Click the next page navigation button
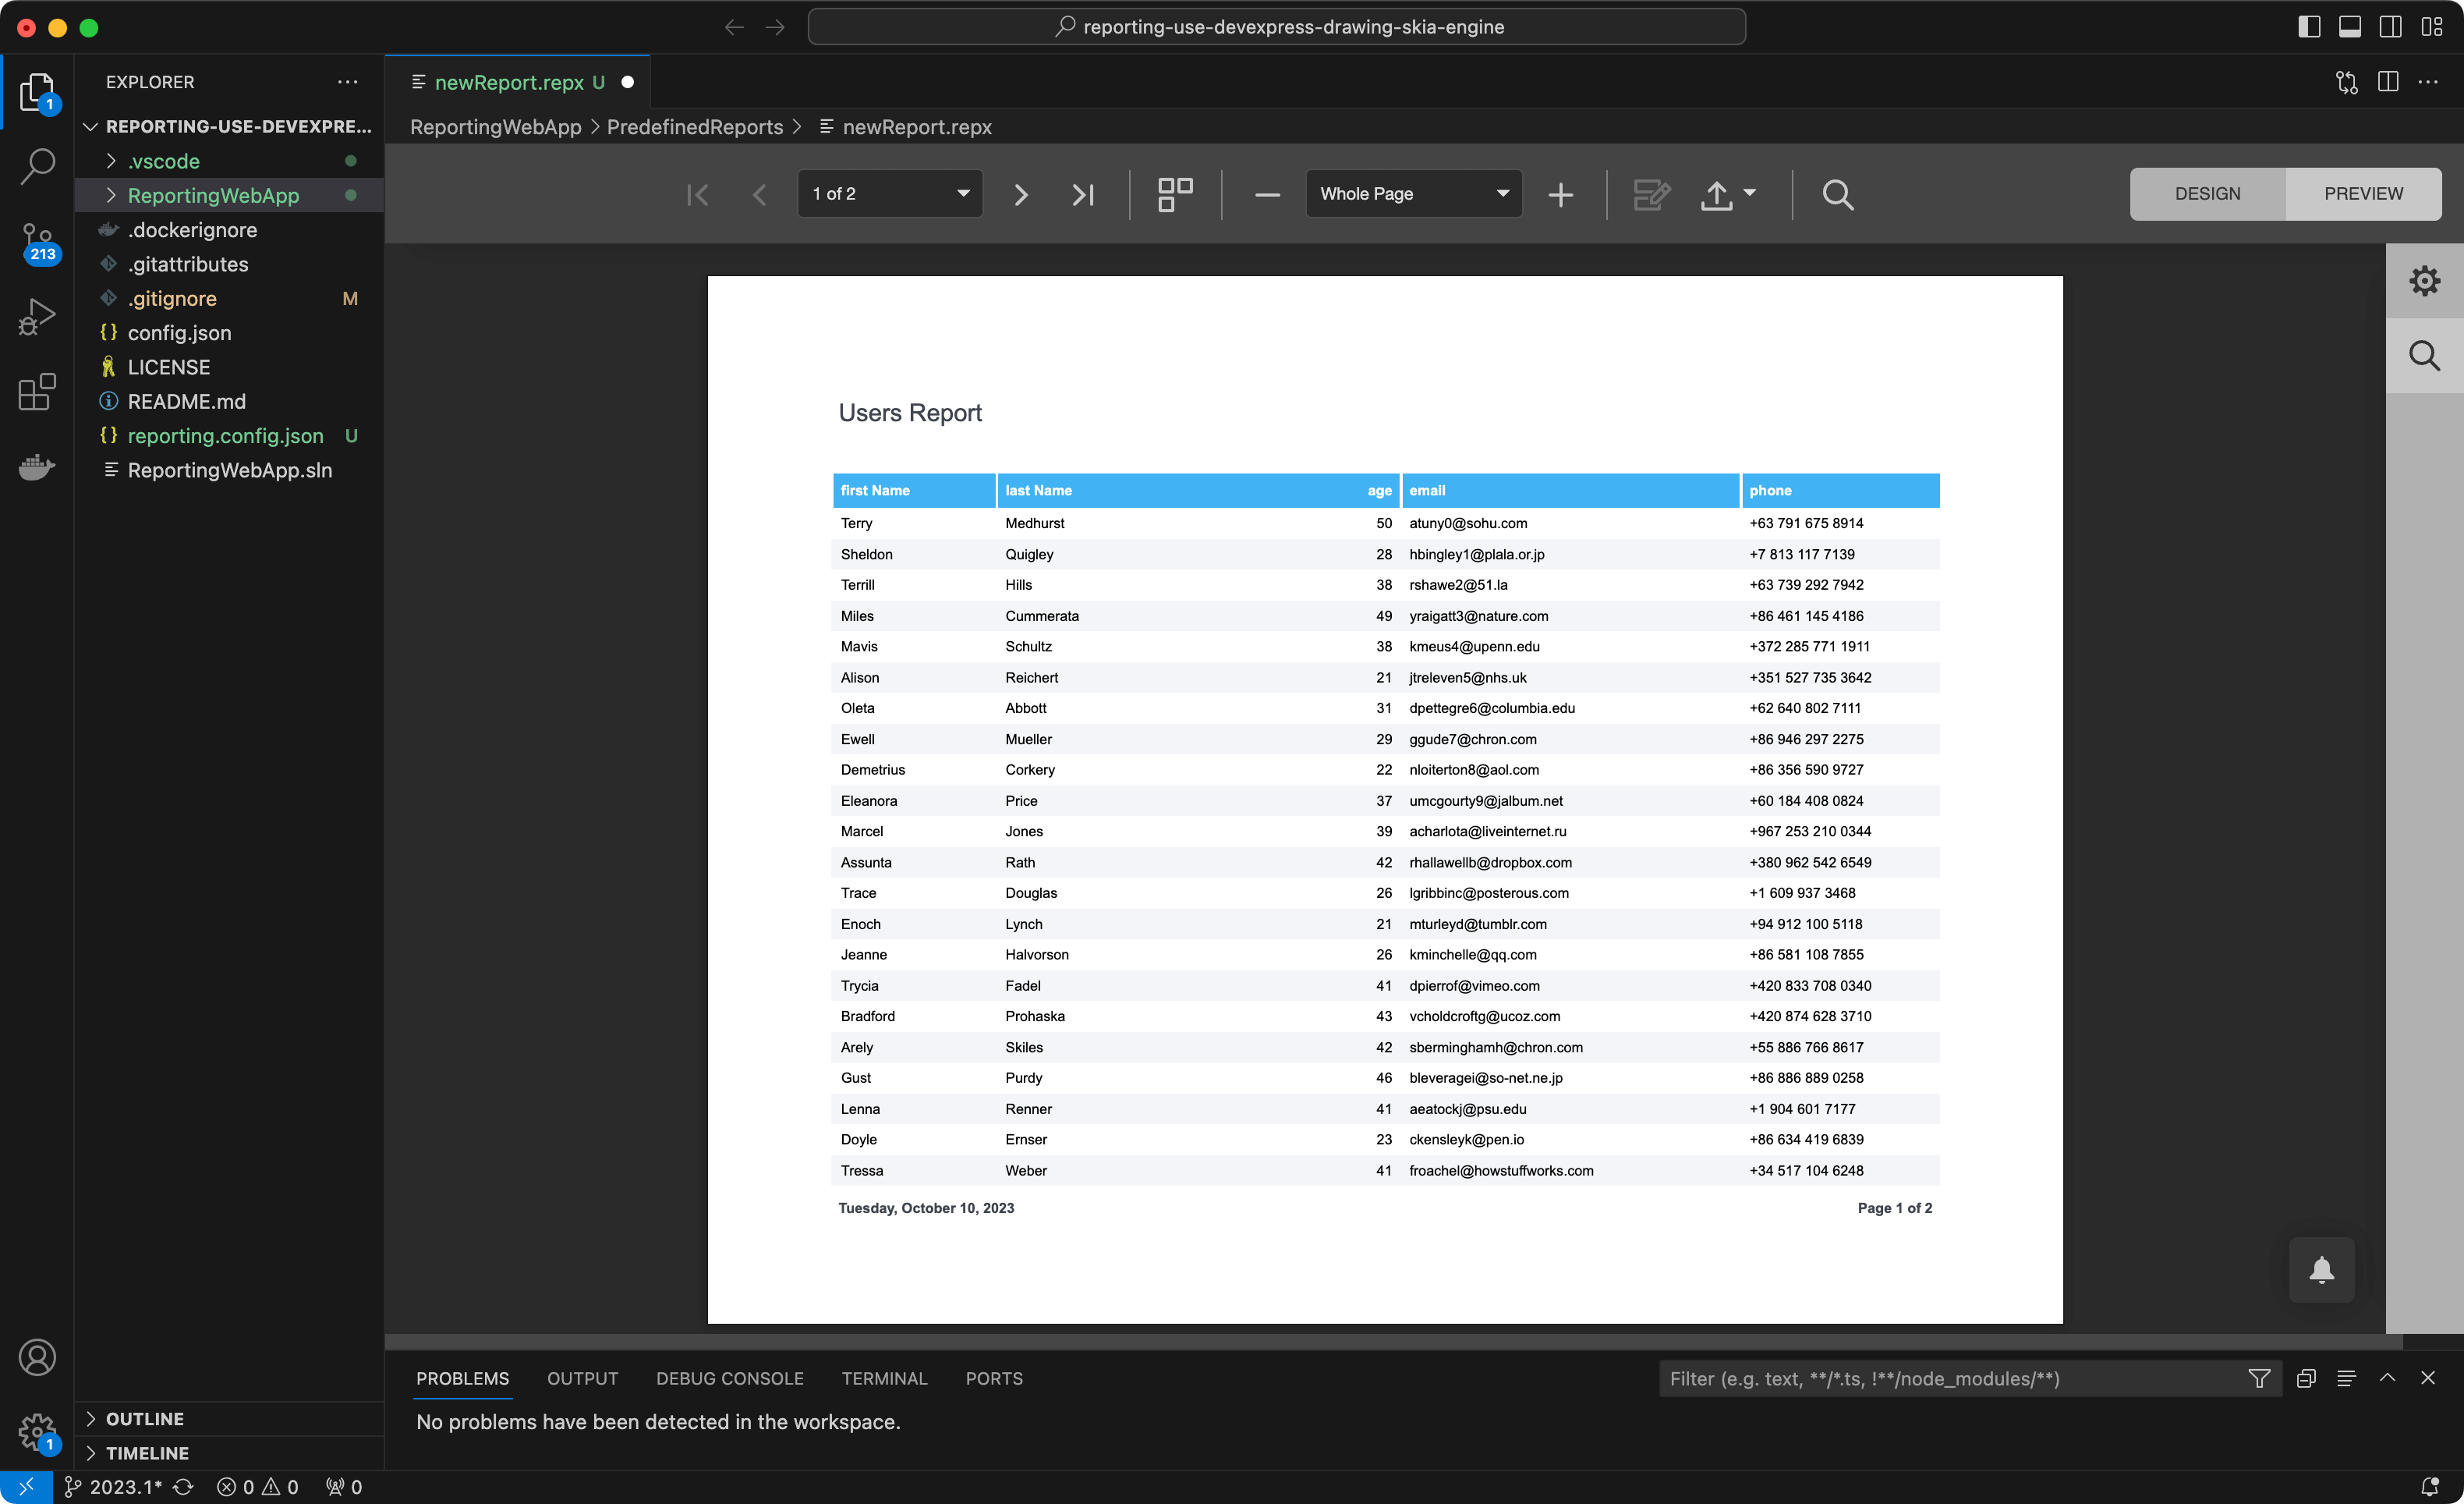The image size is (2464, 1504). 1021,193
